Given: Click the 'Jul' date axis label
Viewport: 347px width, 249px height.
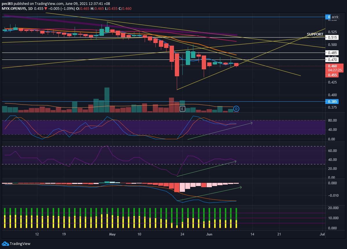Looking at the screenshot, I should tap(322, 234).
